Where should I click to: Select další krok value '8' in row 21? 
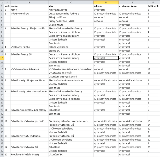(x=153, y=80)
